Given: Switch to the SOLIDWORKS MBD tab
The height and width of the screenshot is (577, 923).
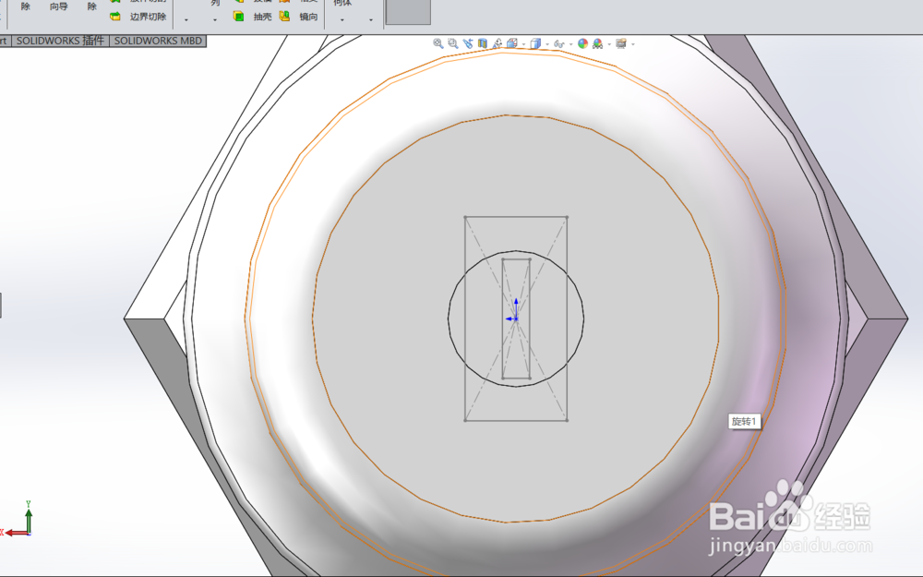Looking at the screenshot, I should [158, 41].
